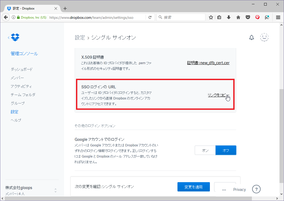Expand the 株式会社gloops team switcher arrows
This screenshot has width=284, height=201.
[x=56, y=190]
